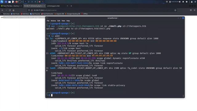Lock the screen with the padlock icon
Viewport: 197px width, 111px height.
click(192, 2)
